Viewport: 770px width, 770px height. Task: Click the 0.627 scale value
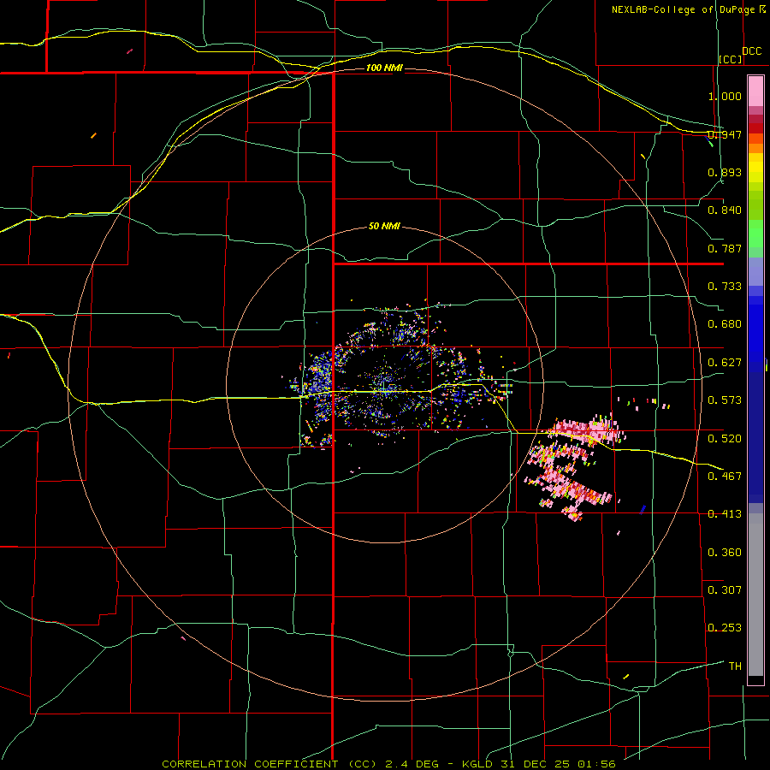(725, 363)
